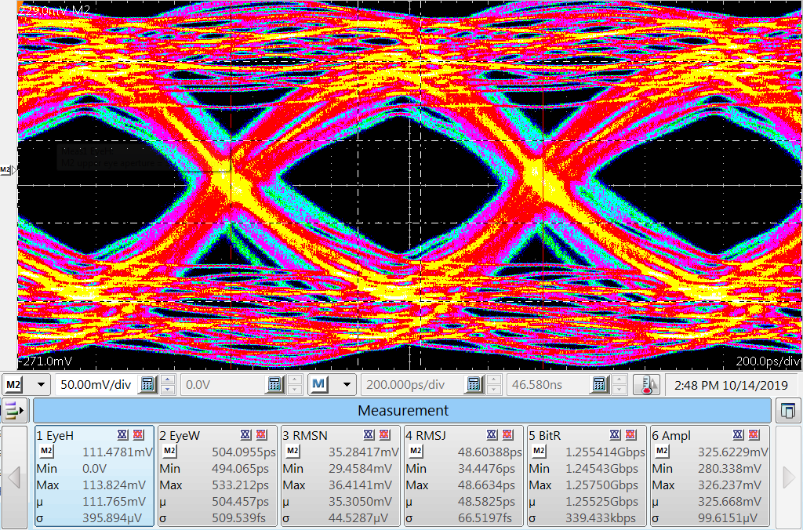This screenshot has height=530, width=803.
Task: Click the M2 source badge in RMSJ panel
Action: [416, 452]
